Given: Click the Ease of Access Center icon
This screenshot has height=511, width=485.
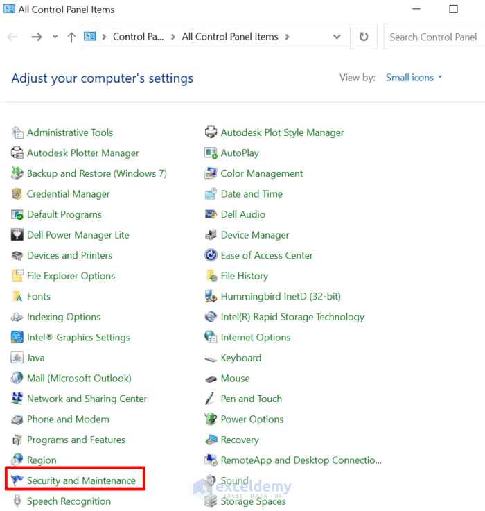Looking at the screenshot, I should [x=211, y=255].
